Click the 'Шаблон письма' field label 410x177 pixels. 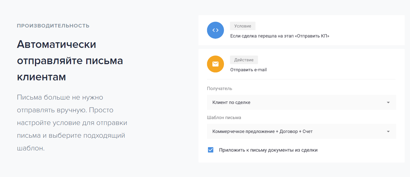pos(224,117)
